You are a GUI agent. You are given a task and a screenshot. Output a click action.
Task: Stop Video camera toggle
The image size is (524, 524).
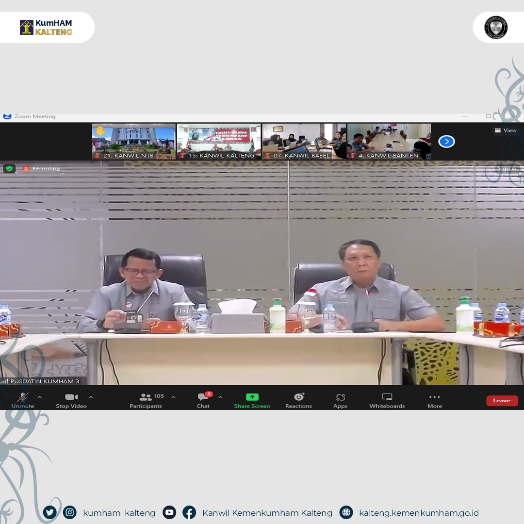(71, 400)
